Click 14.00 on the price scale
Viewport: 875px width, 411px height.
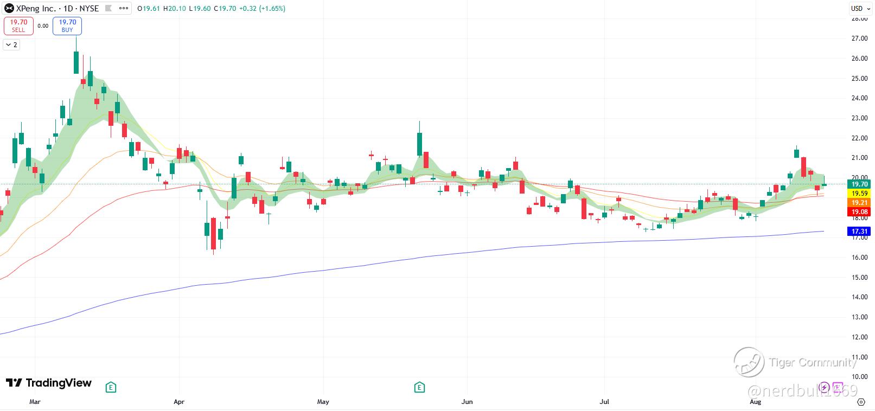coord(859,297)
